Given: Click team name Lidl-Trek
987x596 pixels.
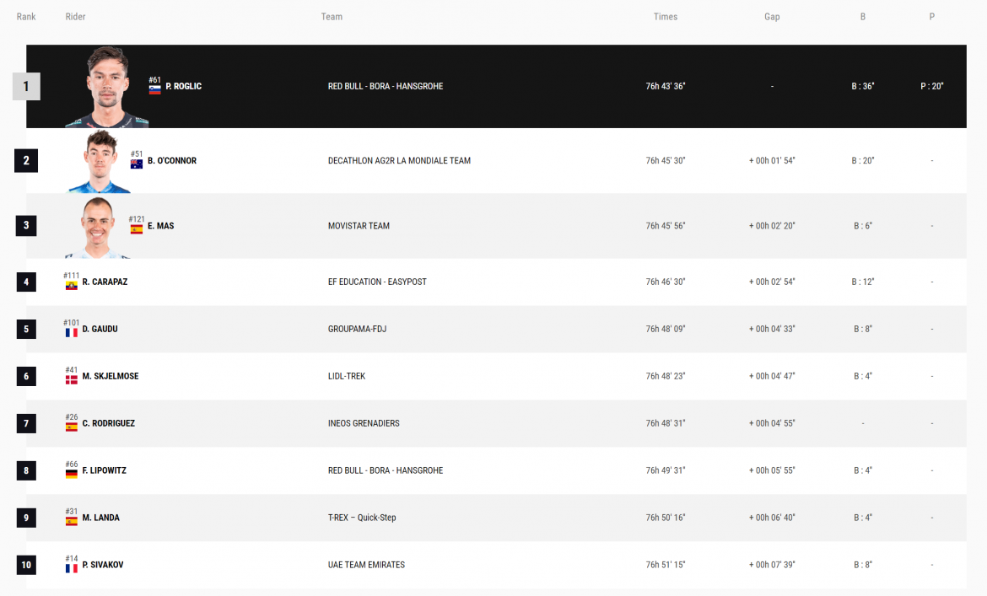Looking at the screenshot, I should click(x=347, y=376).
